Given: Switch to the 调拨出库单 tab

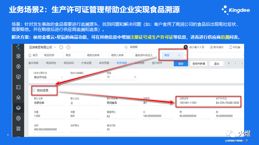Looking at the screenshot, I should (93, 55).
